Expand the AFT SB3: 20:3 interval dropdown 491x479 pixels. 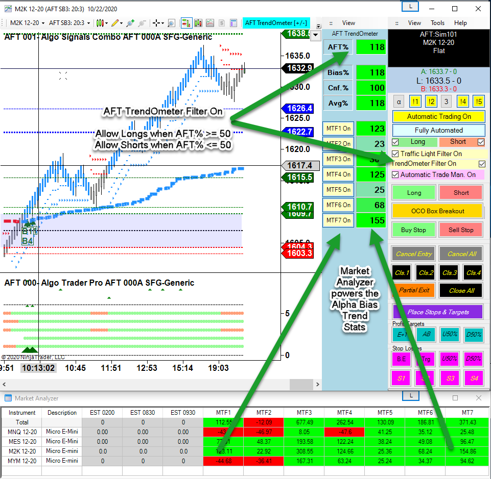pyautogui.click(x=69, y=23)
